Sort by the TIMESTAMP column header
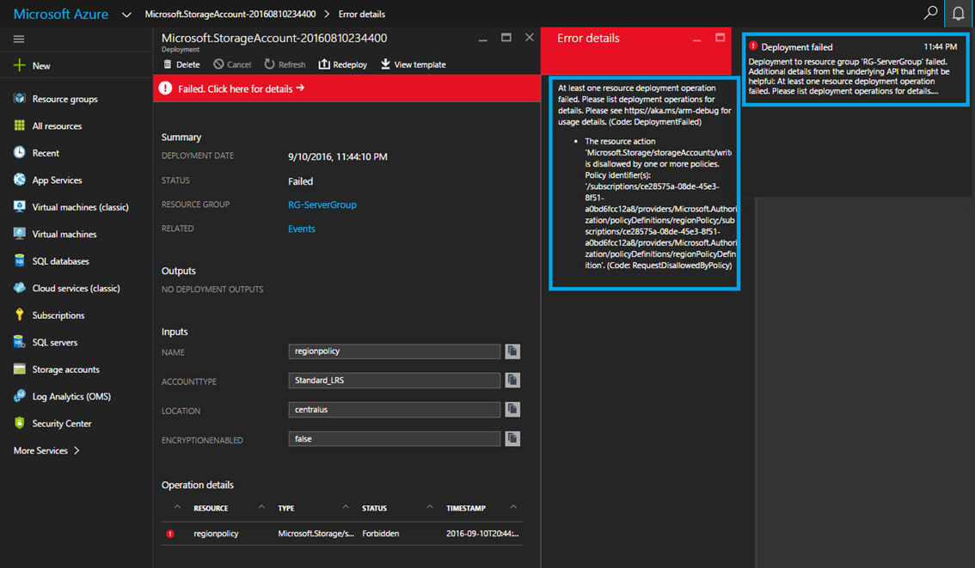 [466, 509]
